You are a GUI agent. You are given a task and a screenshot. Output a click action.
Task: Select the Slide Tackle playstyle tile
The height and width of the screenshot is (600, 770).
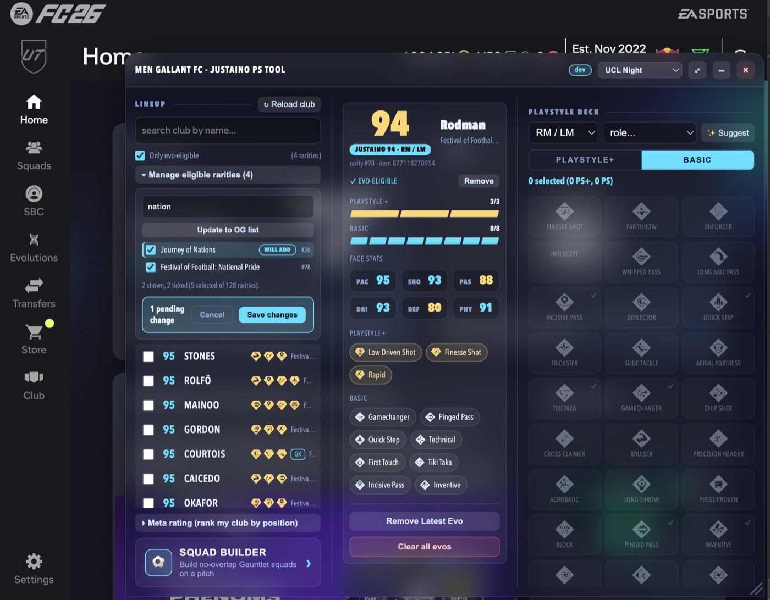[x=641, y=353]
